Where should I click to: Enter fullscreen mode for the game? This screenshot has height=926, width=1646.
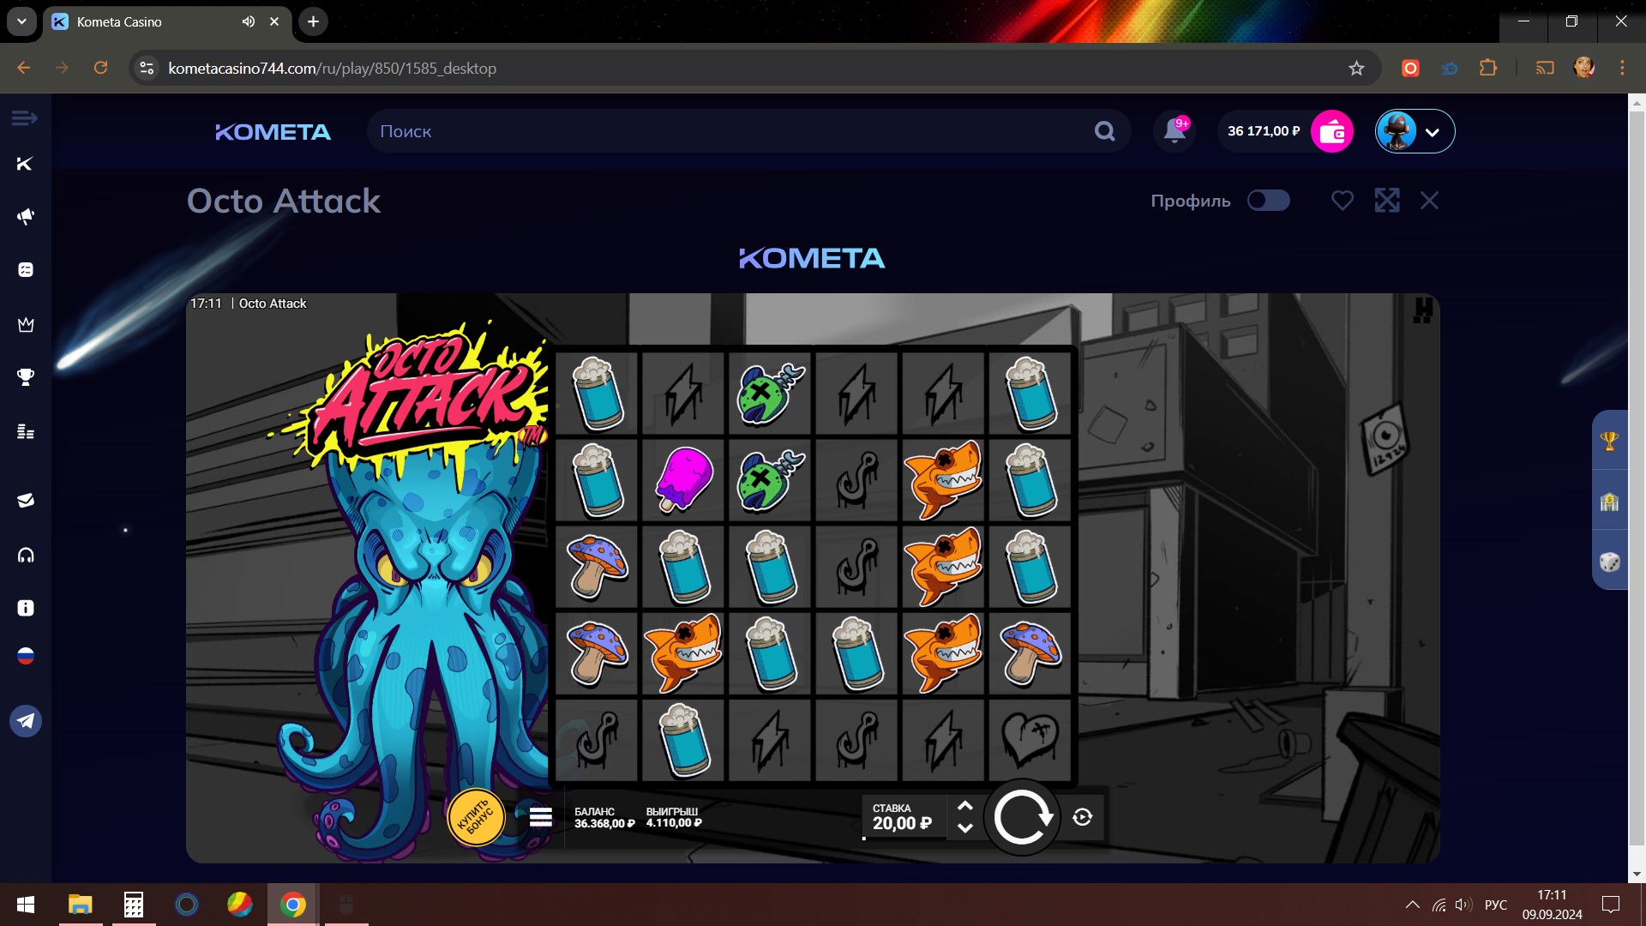[1386, 201]
